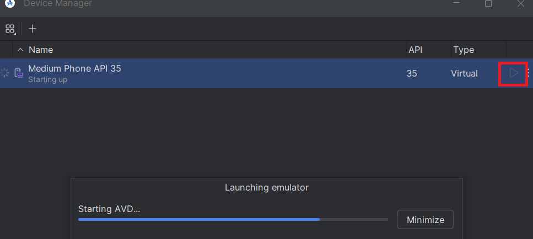Minimize the Launching emulator dialog
The height and width of the screenshot is (239, 533).
426,220
